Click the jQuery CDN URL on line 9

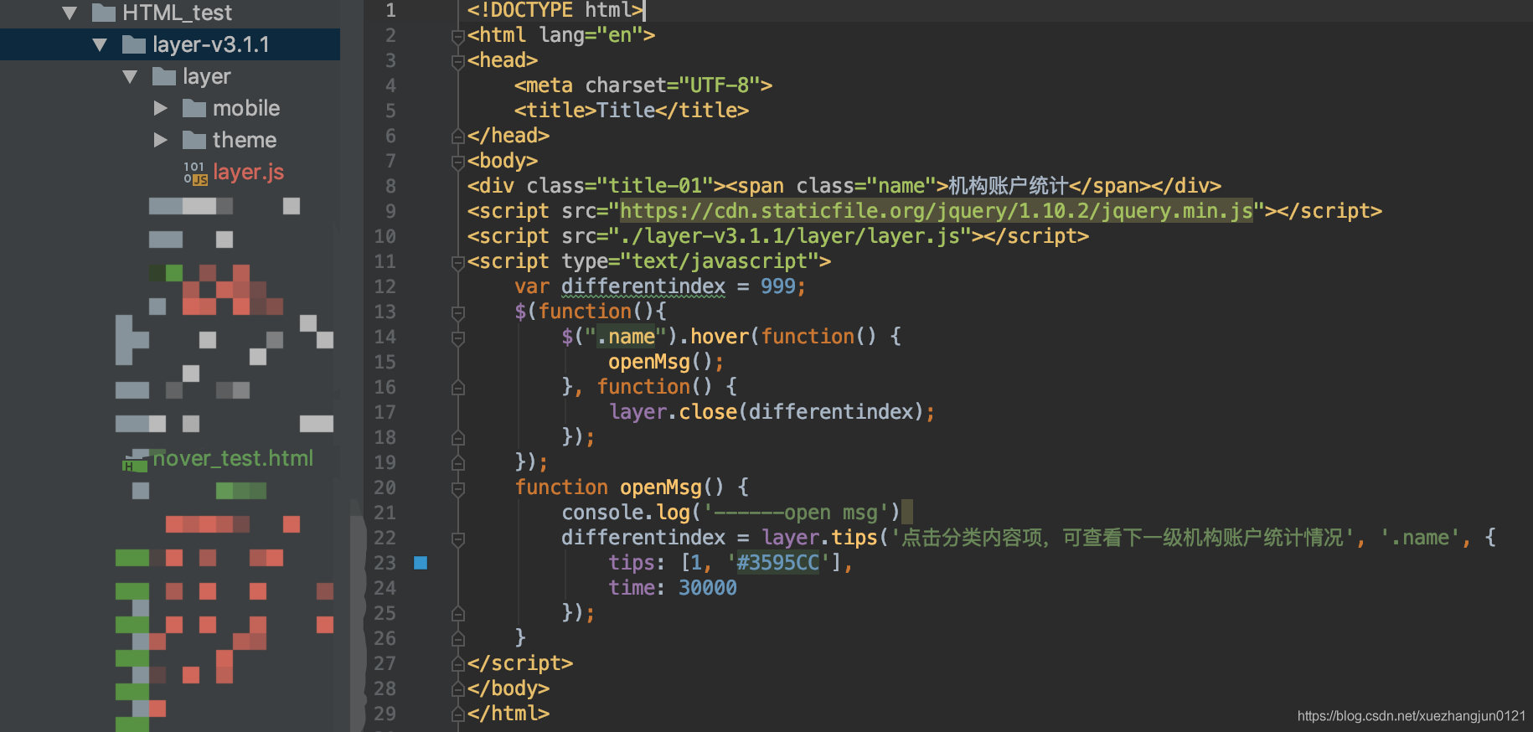pyautogui.click(x=937, y=211)
